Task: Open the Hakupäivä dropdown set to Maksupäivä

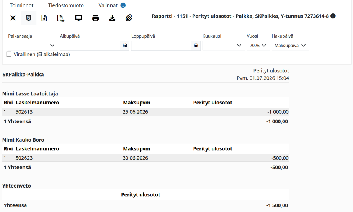Action: tap(291, 46)
